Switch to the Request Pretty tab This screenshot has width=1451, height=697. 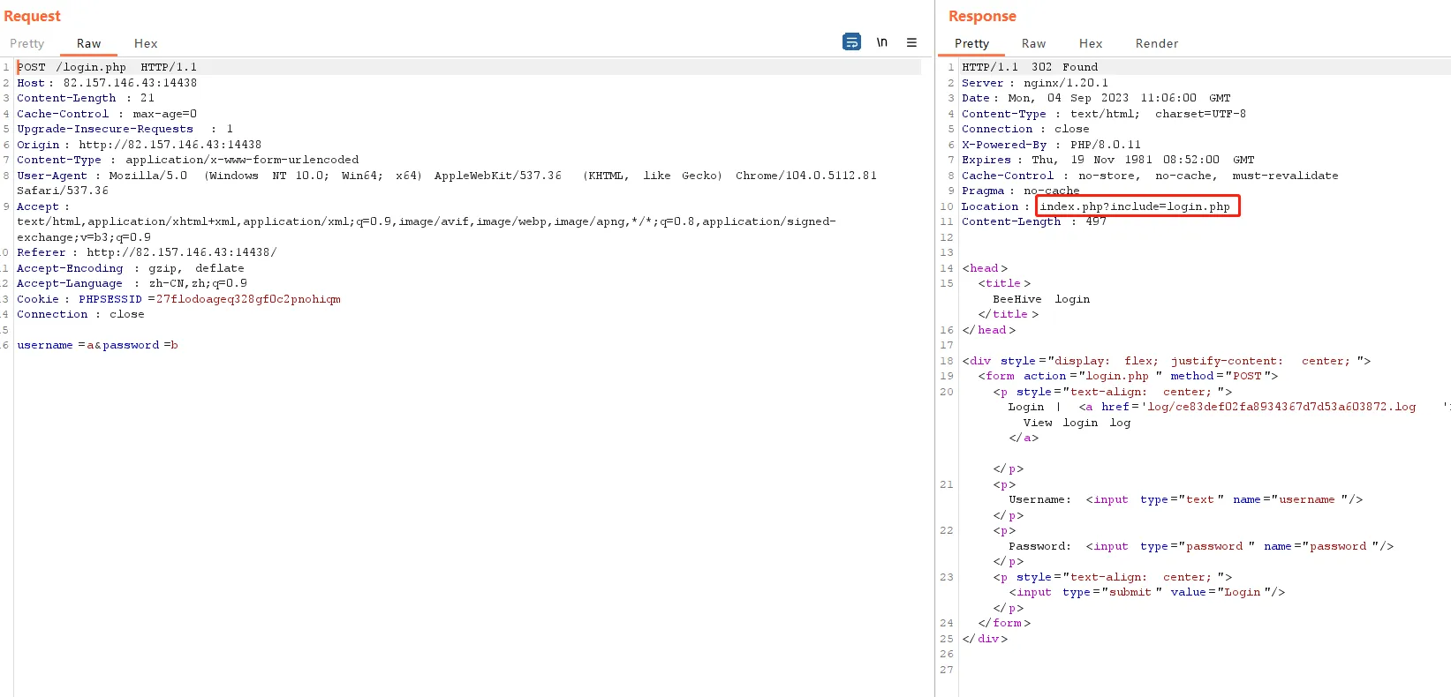click(26, 43)
